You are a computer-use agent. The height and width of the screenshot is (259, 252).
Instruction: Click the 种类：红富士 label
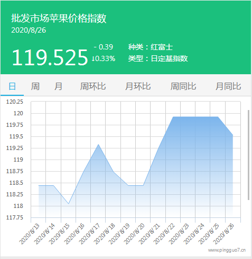(151, 47)
